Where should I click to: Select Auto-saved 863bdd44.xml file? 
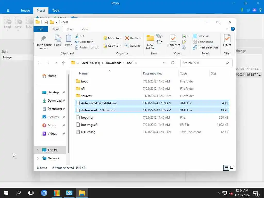pos(152,103)
